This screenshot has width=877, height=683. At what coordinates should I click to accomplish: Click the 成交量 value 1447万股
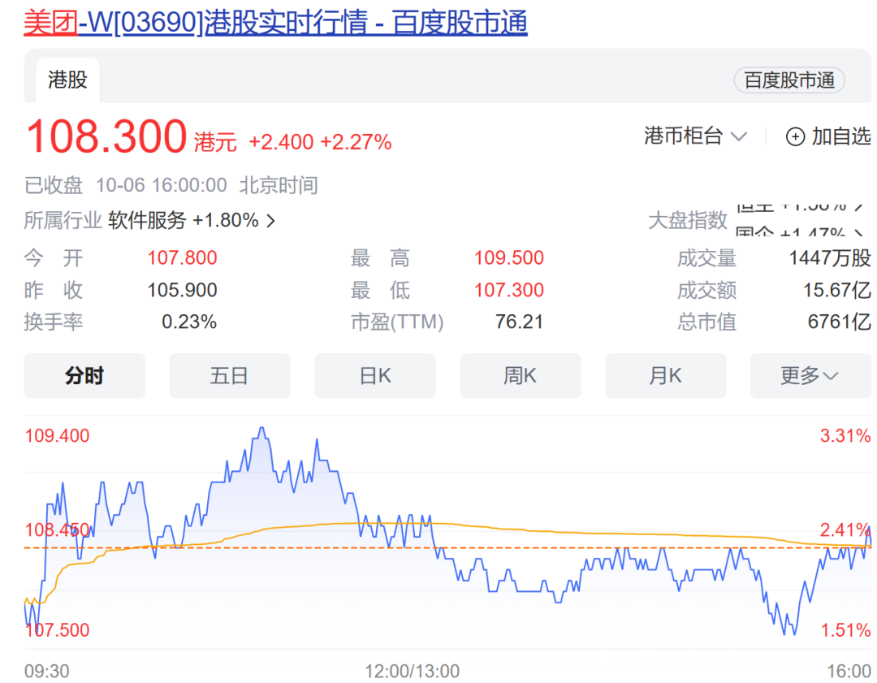pos(830,258)
